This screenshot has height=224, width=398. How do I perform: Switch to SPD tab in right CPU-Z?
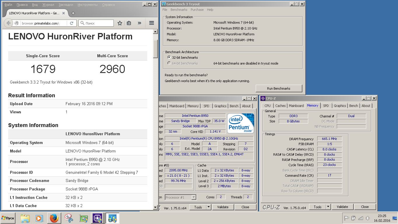[326, 106]
